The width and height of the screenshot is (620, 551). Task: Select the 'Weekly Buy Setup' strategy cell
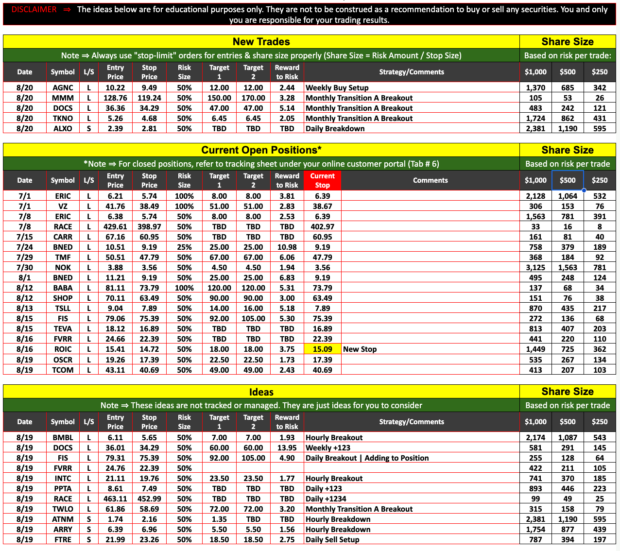click(411, 88)
